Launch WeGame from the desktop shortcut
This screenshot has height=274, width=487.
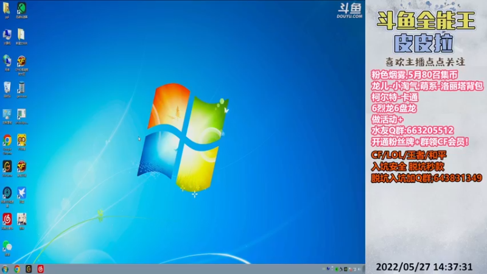tap(7, 169)
